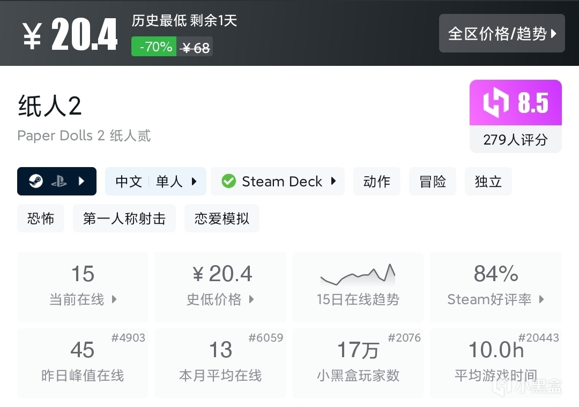Click the Heybox logo in rating badge
The image size is (579, 407).
tap(495, 103)
